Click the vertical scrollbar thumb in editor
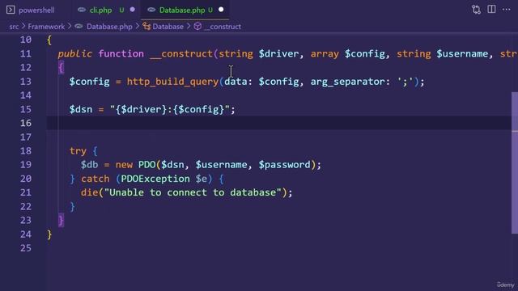The height and width of the screenshot is (291, 518). (x=515, y=163)
